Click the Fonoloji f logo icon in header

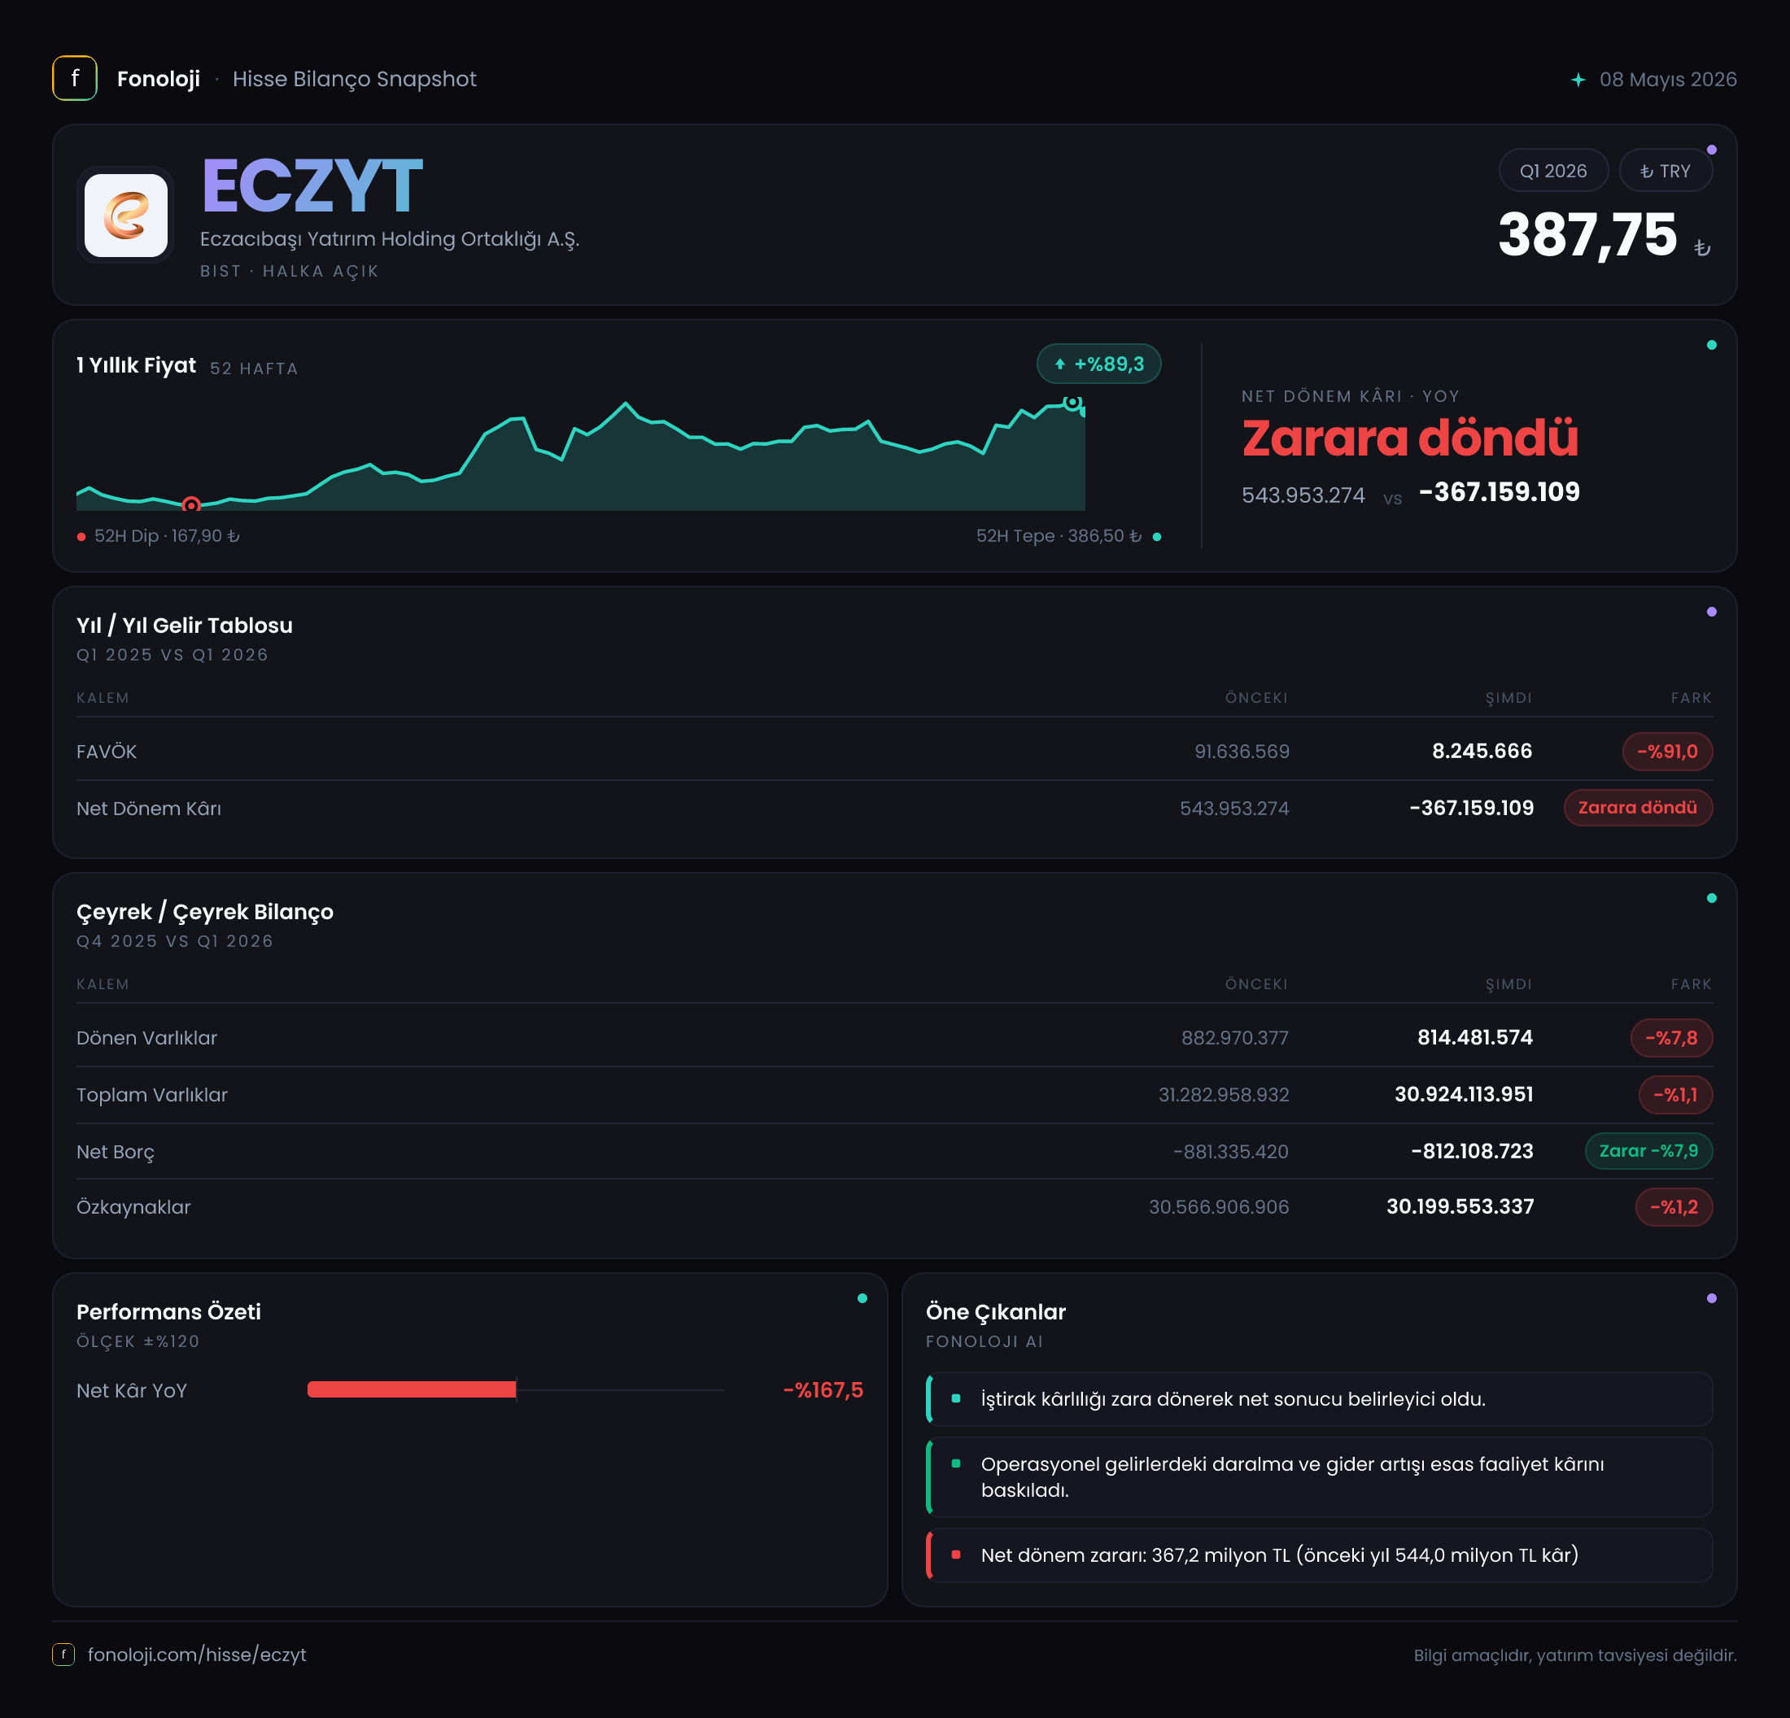75,79
